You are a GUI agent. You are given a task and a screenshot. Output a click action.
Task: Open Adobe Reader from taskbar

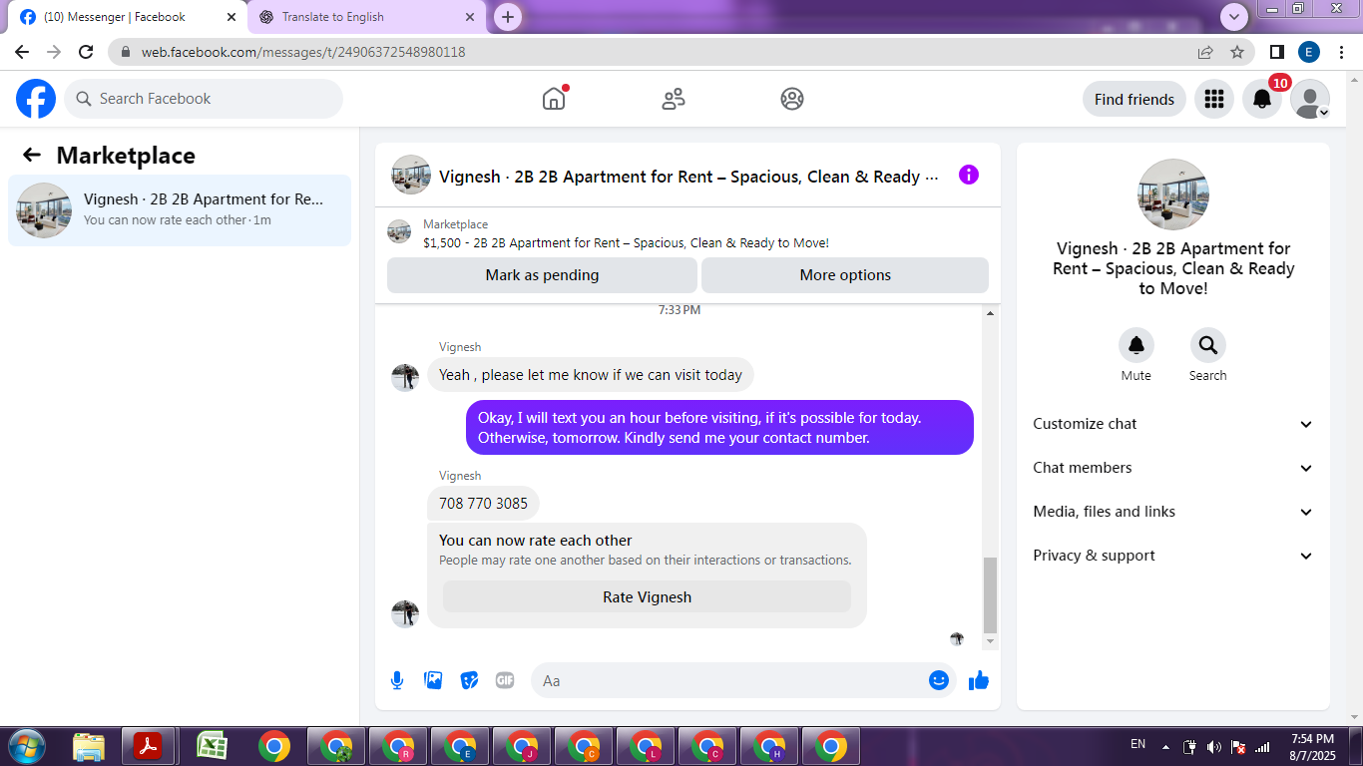(148, 746)
